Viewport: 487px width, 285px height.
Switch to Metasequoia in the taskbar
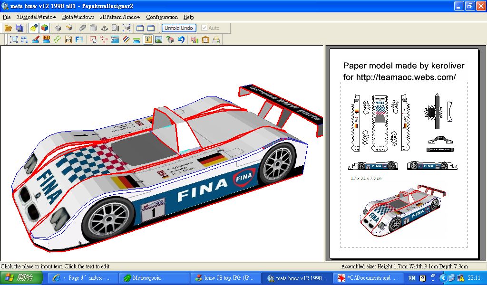tap(152, 278)
